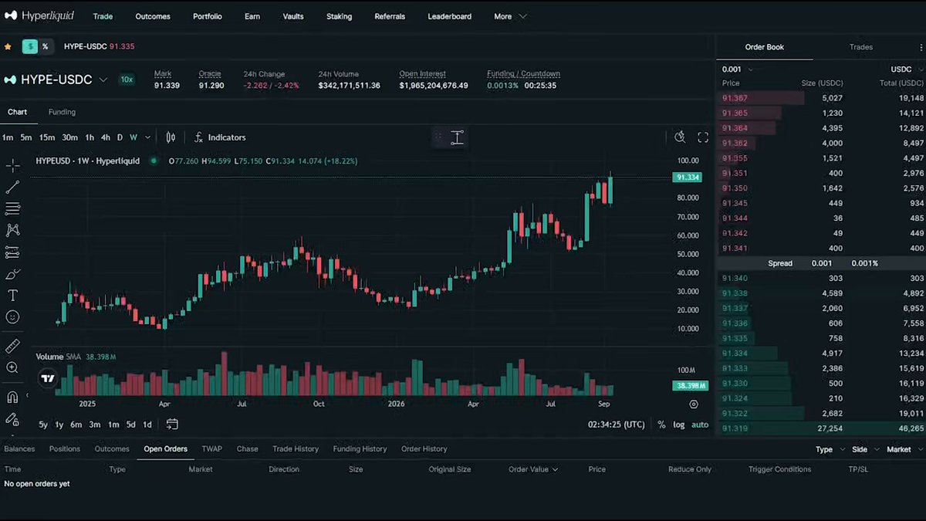Viewport: 926px width, 521px height.
Task: Click the floating toolbar drag handle
Action: (438, 138)
